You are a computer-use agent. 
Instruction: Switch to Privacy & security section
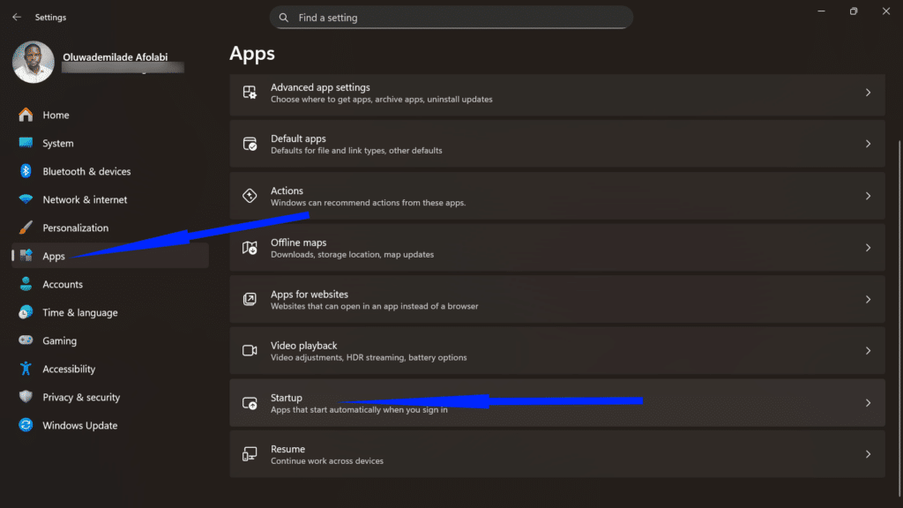point(81,397)
